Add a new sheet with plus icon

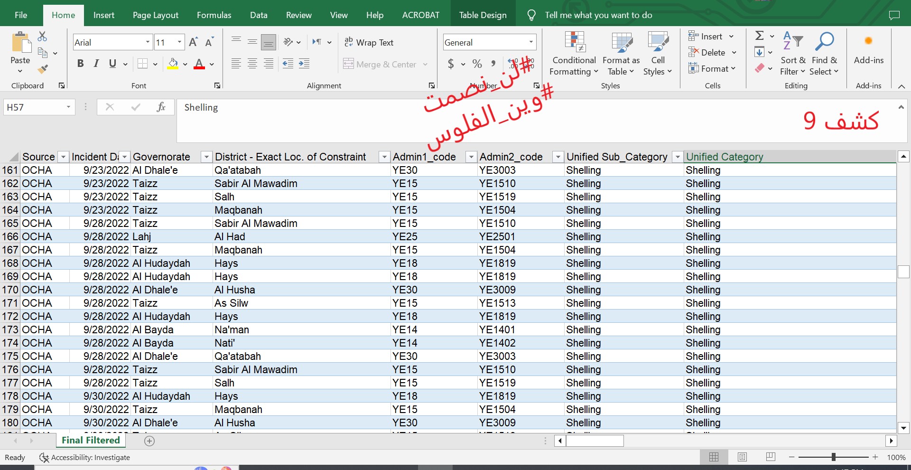[149, 441]
